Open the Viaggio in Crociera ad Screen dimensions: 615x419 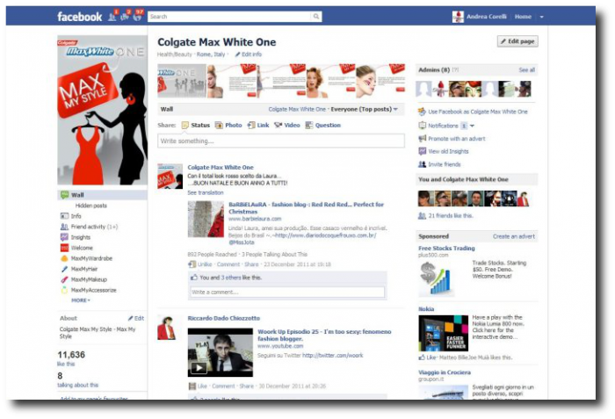click(x=445, y=372)
